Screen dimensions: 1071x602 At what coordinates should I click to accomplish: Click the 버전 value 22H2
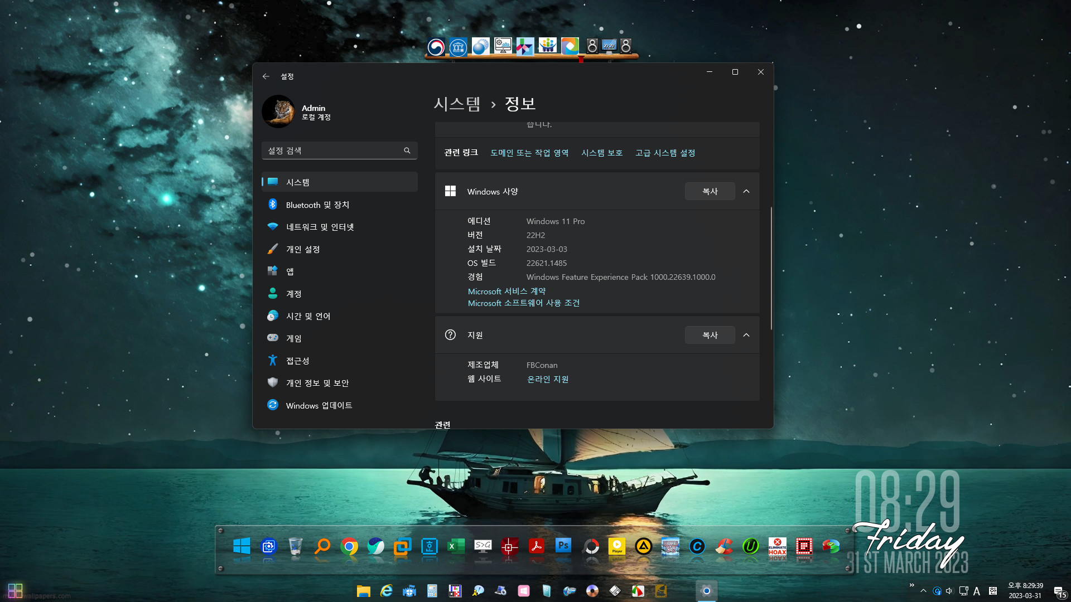pyautogui.click(x=535, y=235)
